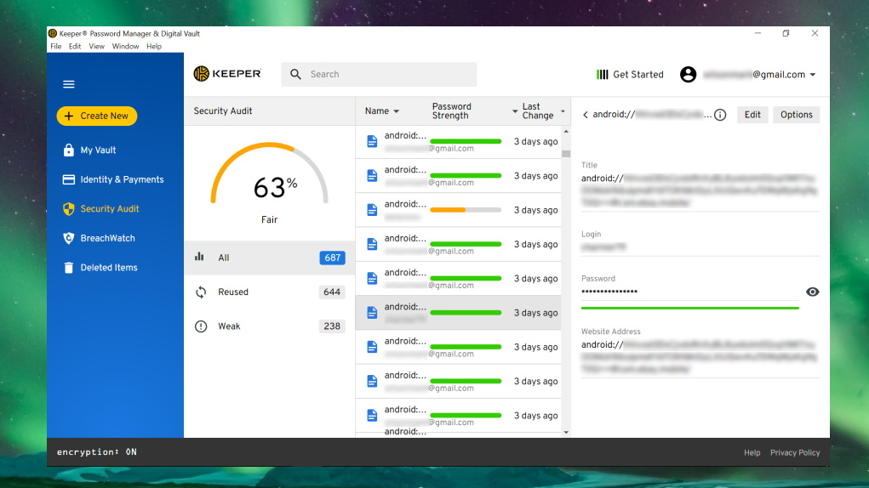Viewport: 869px width, 488px height.
Task: Click the encryption: ON status text
Action: pos(96,452)
